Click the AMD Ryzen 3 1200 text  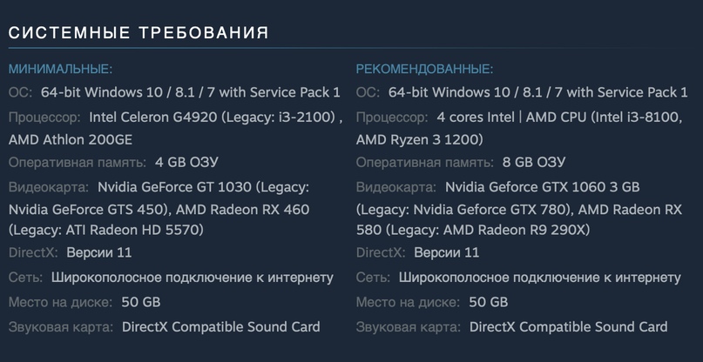click(418, 139)
